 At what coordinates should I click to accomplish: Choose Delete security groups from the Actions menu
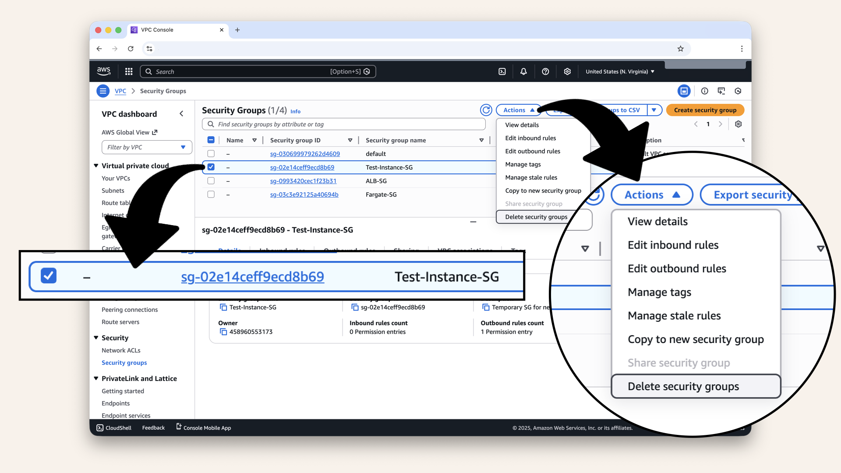[536, 217]
